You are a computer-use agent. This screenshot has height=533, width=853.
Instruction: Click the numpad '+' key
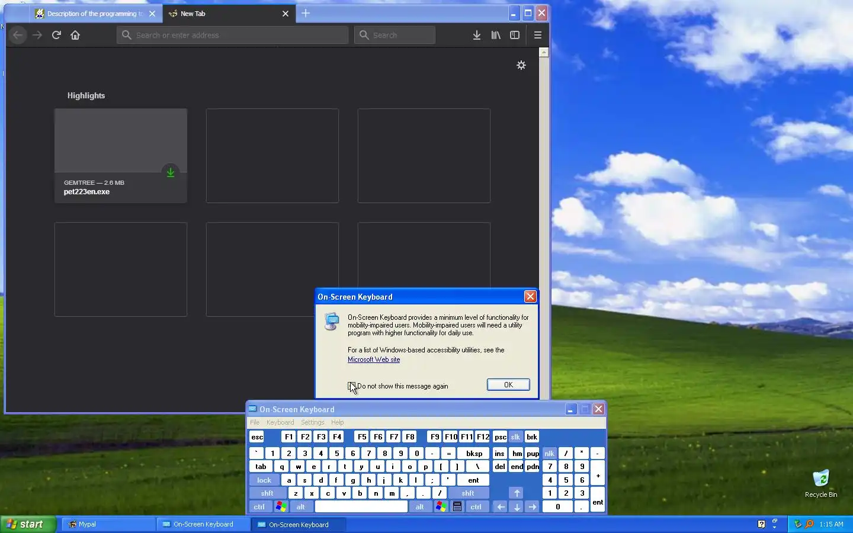pyautogui.click(x=598, y=474)
